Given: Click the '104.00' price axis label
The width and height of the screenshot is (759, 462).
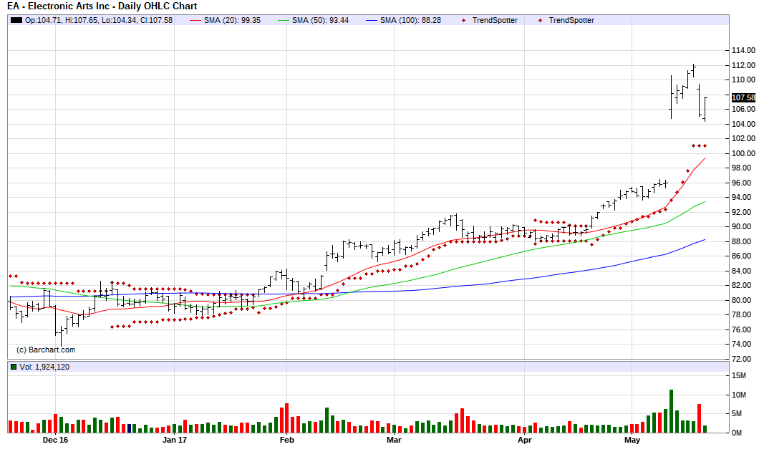Looking at the screenshot, I should coord(743,124).
